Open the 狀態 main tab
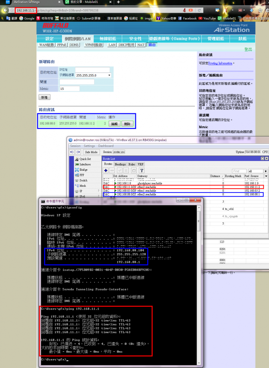The width and height of the screenshot is (269, 368). (x=242, y=39)
